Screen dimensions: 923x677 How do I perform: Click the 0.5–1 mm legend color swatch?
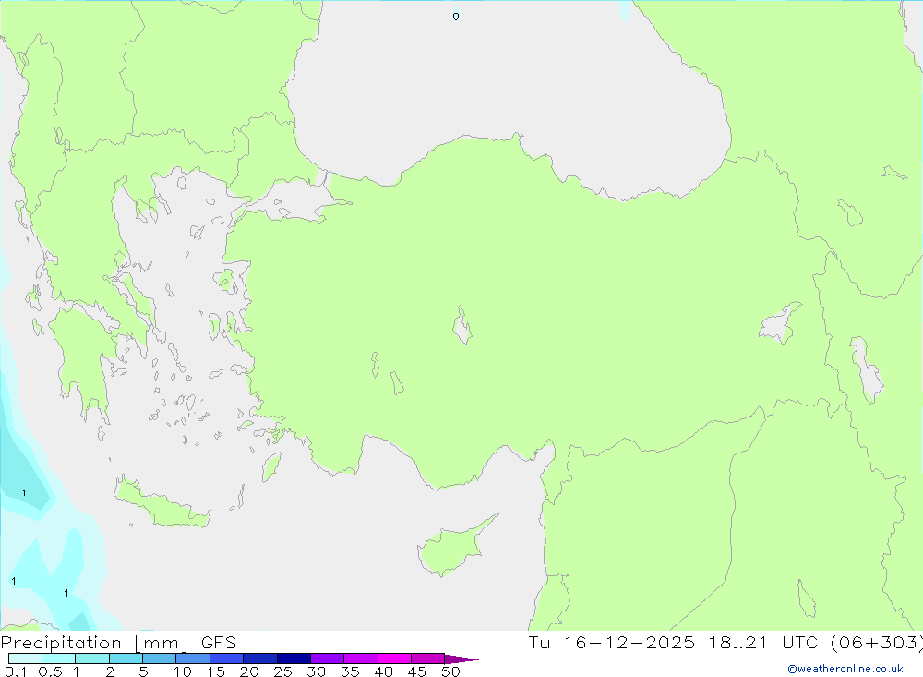[x=58, y=659]
